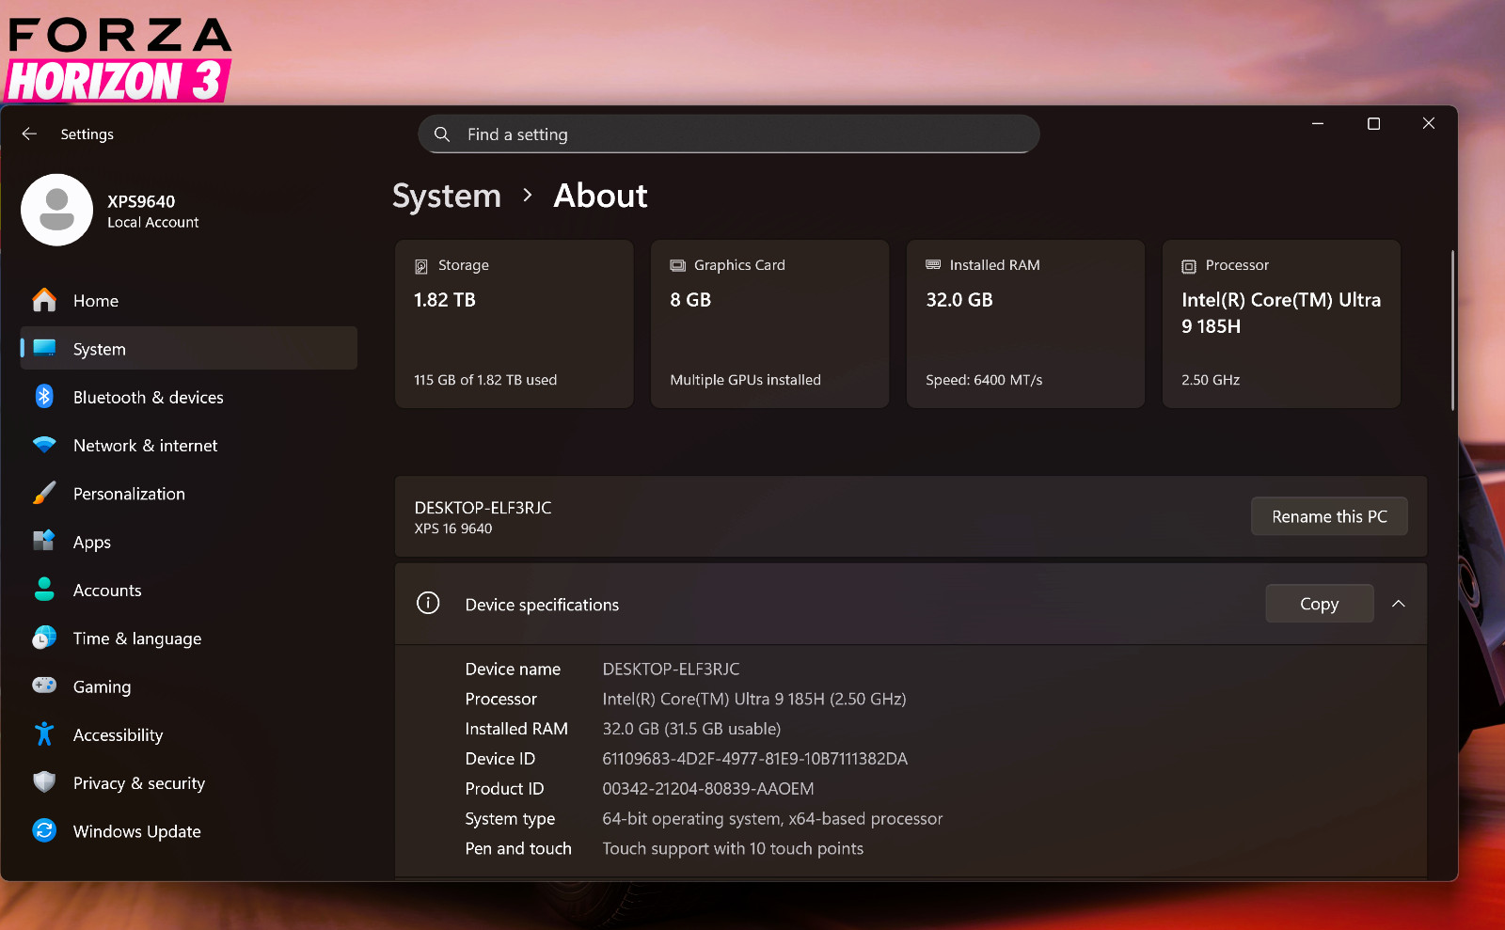
Task: Open Personalization settings
Action: (188, 493)
